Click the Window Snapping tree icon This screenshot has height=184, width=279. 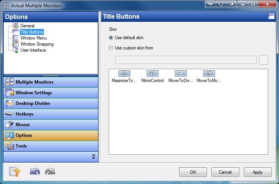[x=16, y=44]
